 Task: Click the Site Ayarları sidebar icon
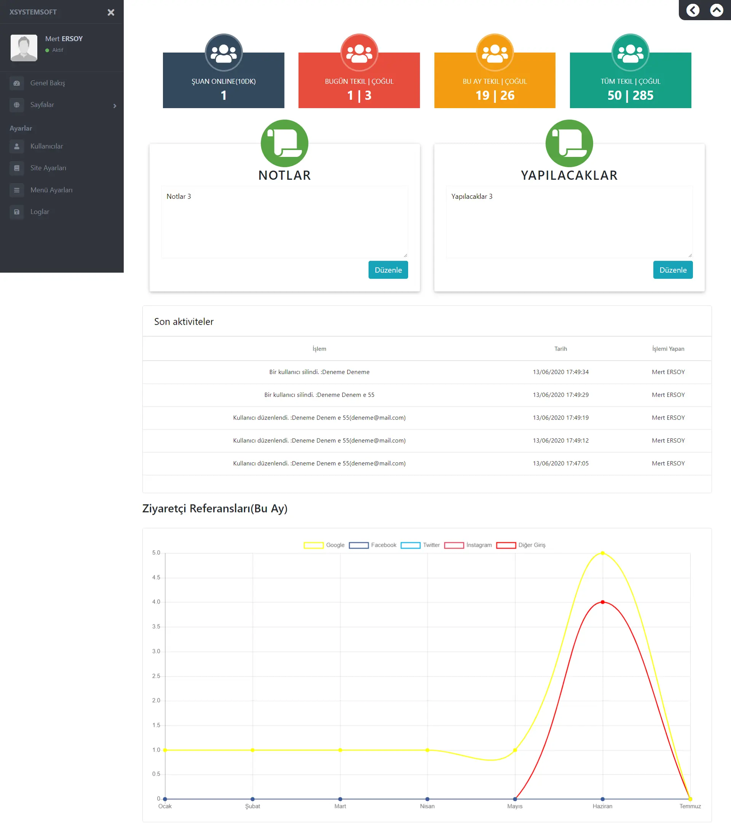pyautogui.click(x=17, y=168)
